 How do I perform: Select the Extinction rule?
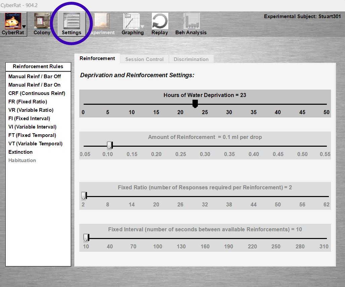click(20, 152)
